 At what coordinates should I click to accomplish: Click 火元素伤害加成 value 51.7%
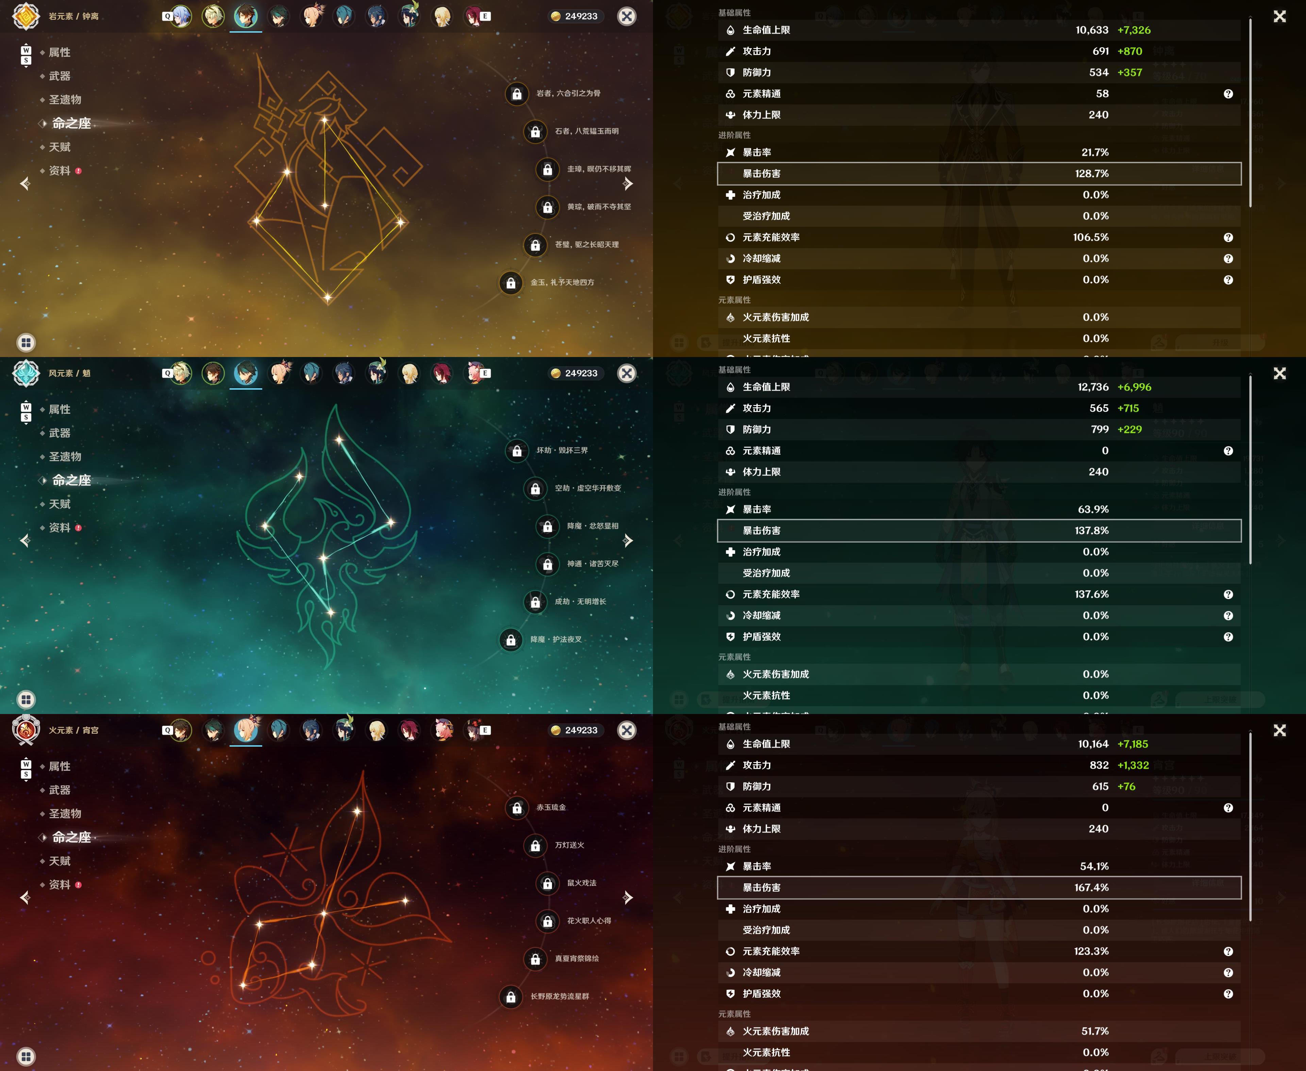pyautogui.click(x=1095, y=1032)
